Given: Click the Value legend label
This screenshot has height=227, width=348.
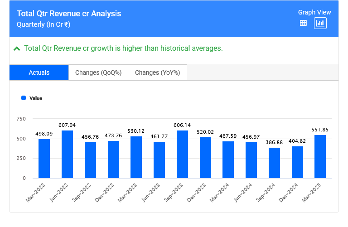Looking at the screenshot, I should point(36,98).
